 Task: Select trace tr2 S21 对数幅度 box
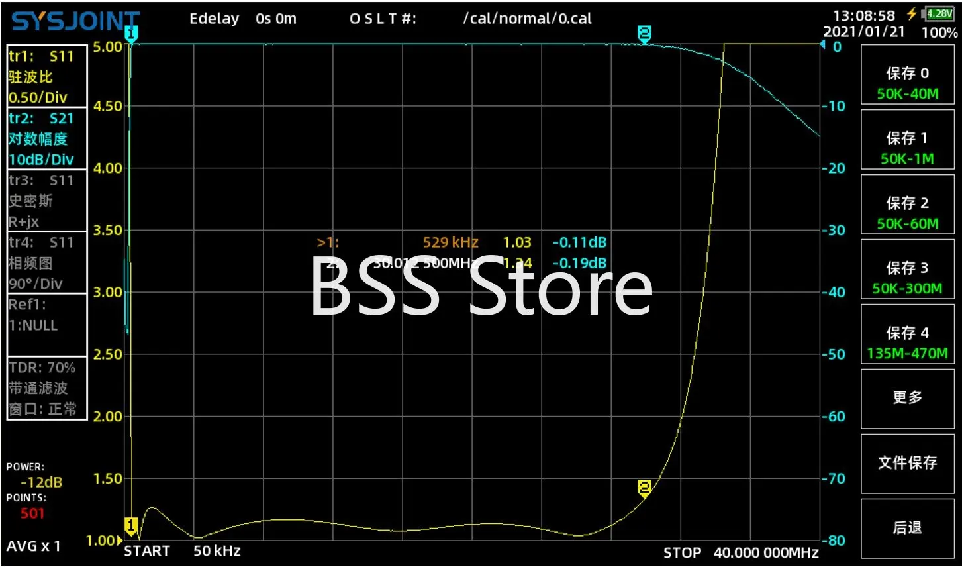click(x=47, y=138)
